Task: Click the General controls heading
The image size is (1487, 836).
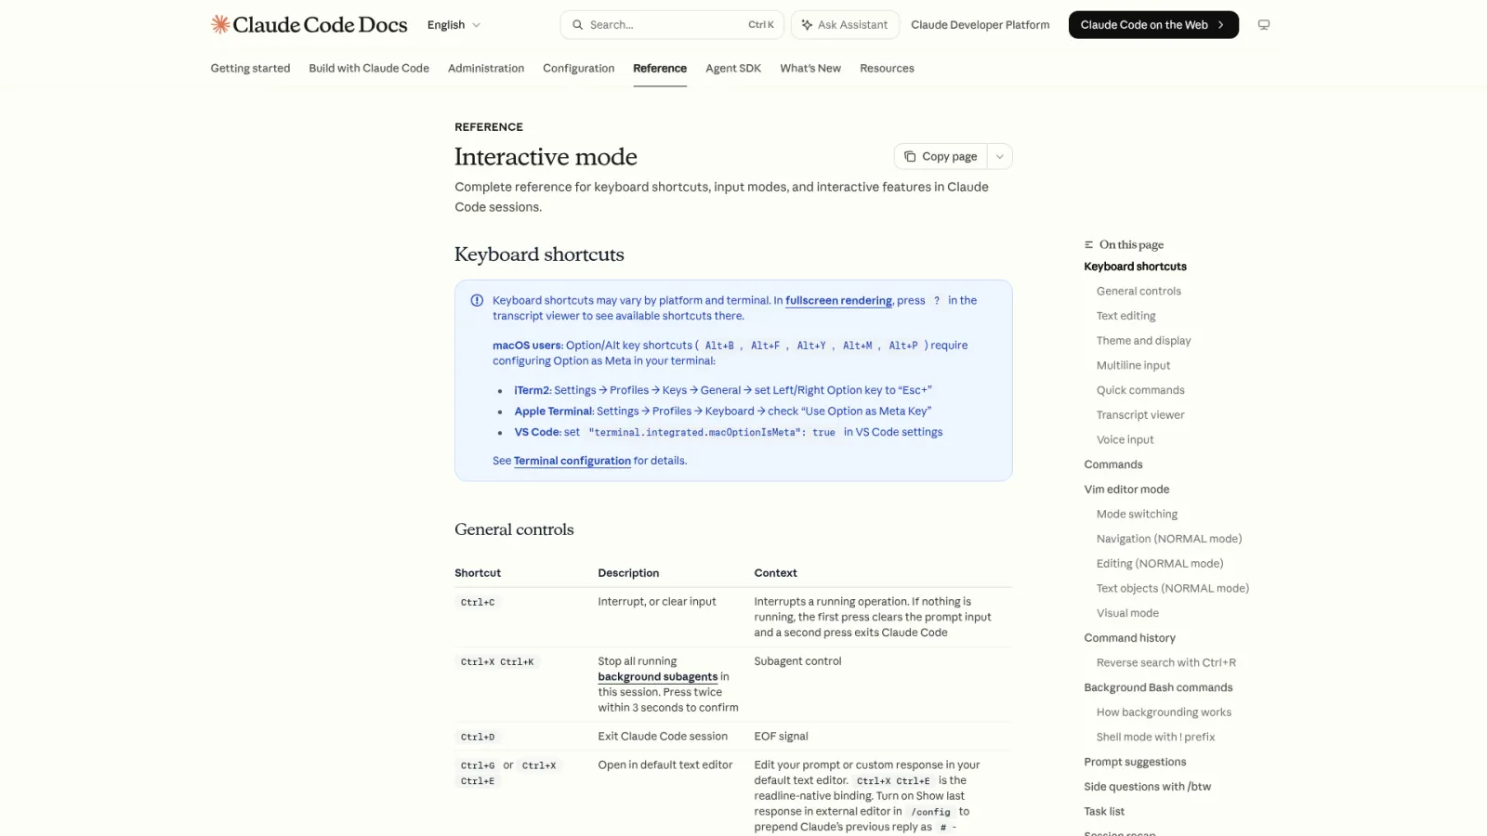Action: (514, 529)
